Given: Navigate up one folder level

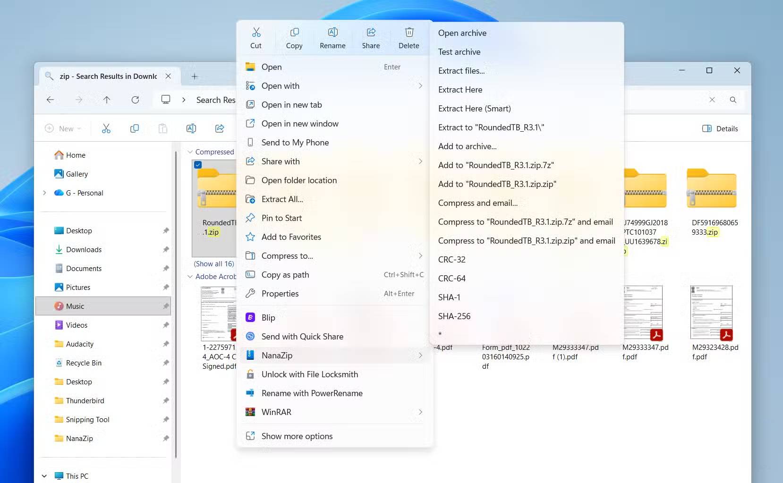Looking at the screenshot, I should point(107,100).
